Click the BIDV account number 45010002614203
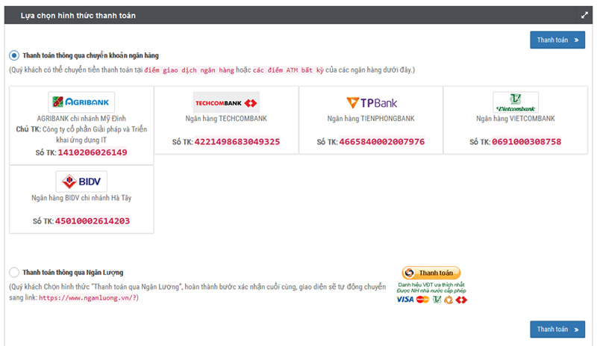 (93, 221)
